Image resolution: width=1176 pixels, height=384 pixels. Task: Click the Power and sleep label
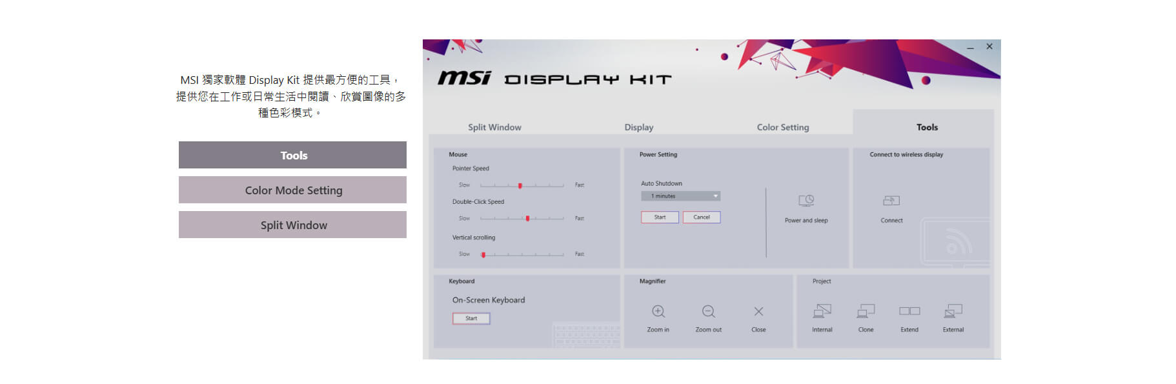click(x=806, y=221)
